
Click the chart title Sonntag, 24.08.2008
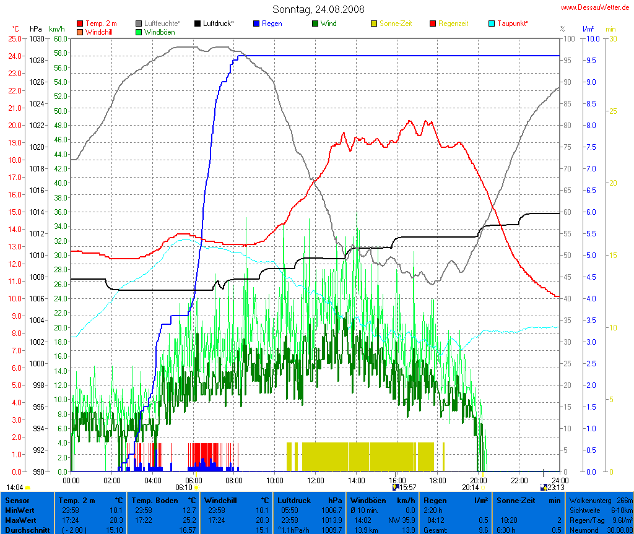(x=318, y=9)
